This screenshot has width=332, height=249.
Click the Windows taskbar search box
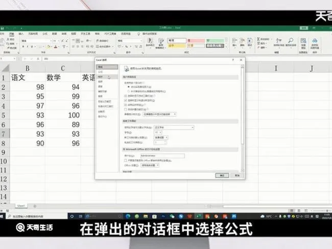[x=36, y=216]
